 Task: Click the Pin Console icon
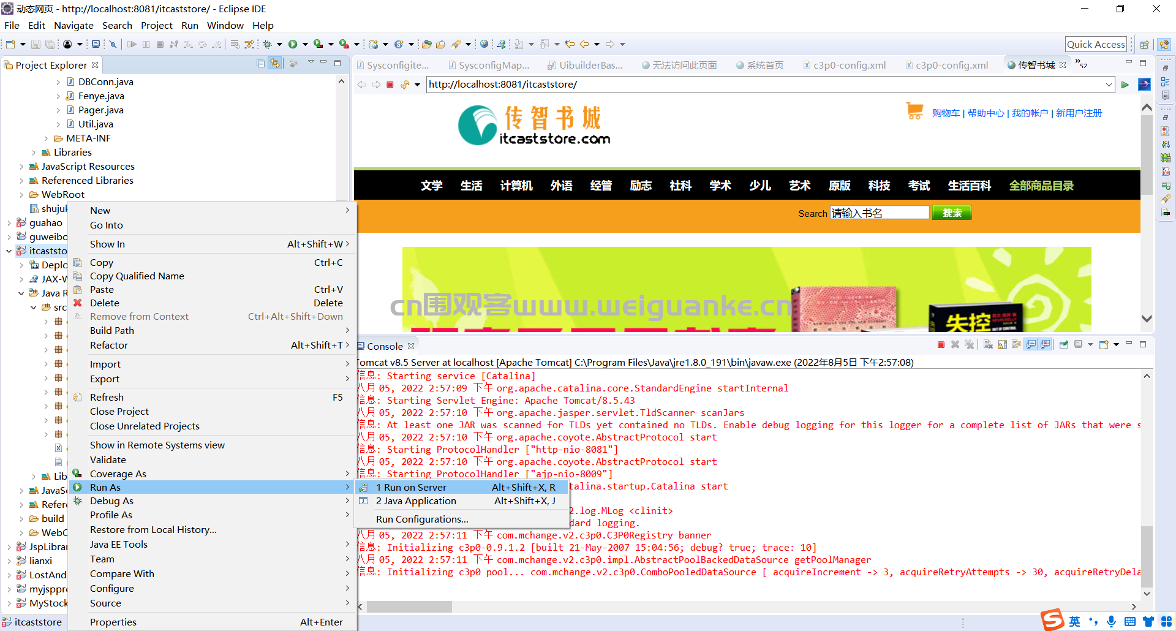coord(1064,345)
